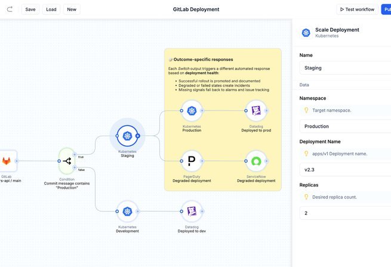Click the Staging node input port
The width and height of the screenshot is (391, 267).
(x=117, y=136)
